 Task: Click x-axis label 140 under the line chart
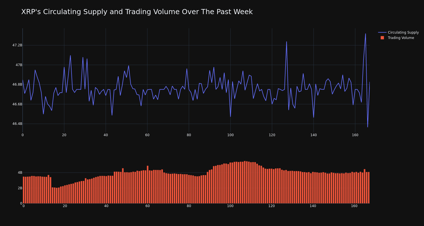tap(313, 135)
